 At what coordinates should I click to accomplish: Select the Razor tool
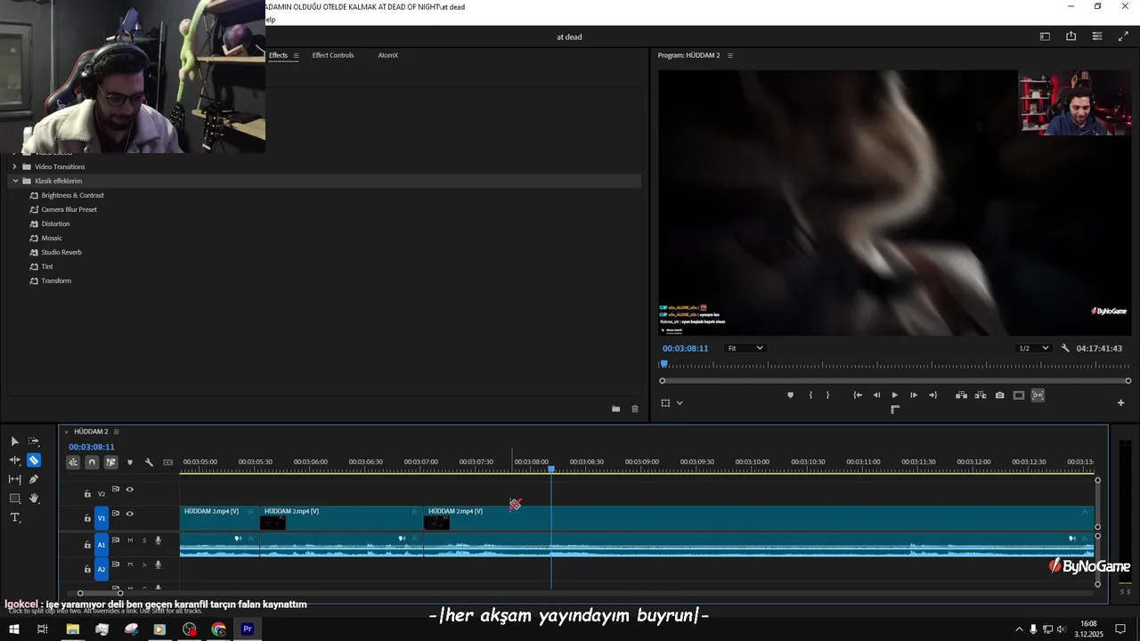(34, 460)
